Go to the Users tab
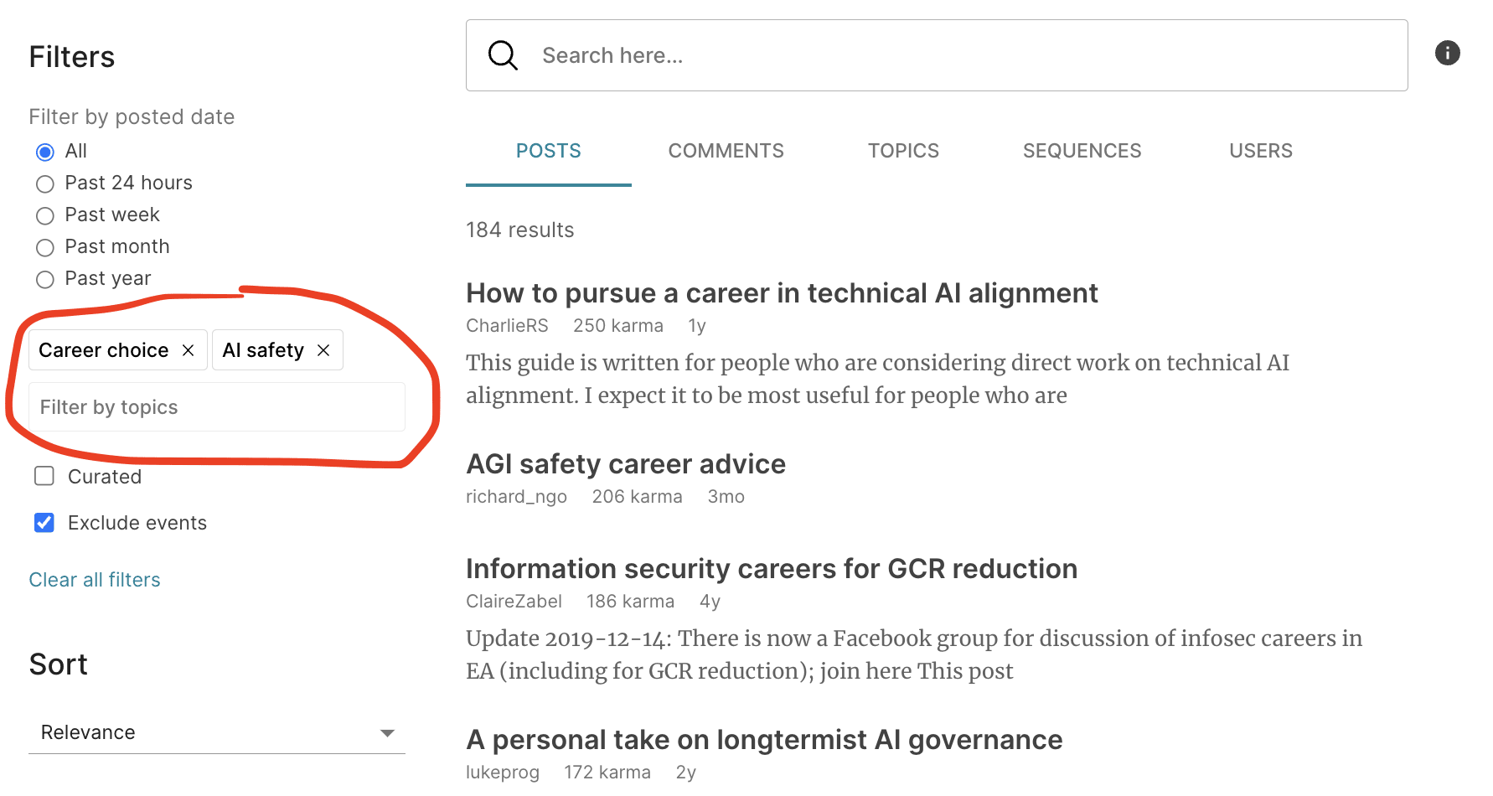Viewport: 1493px width, 796px height. 1260,151
